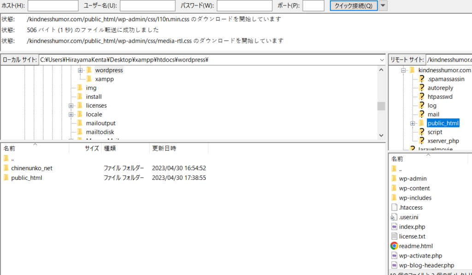Select the mailoutput folder in local tree
The width and height of the screenshot is (472, 275).
(100, 123)
